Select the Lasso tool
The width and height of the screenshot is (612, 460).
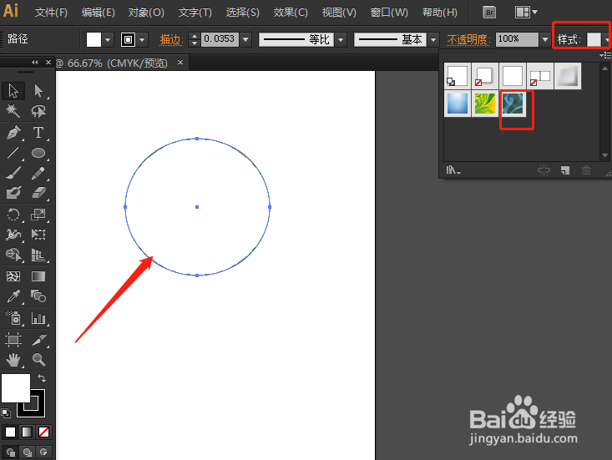tap(38, 111)
